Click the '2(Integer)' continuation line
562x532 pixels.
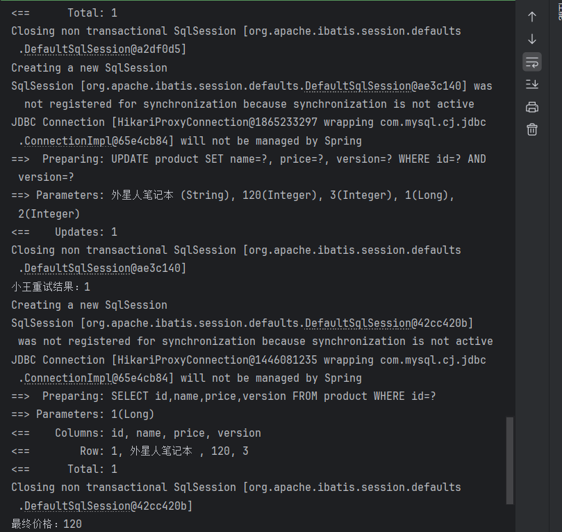point(49,214)
